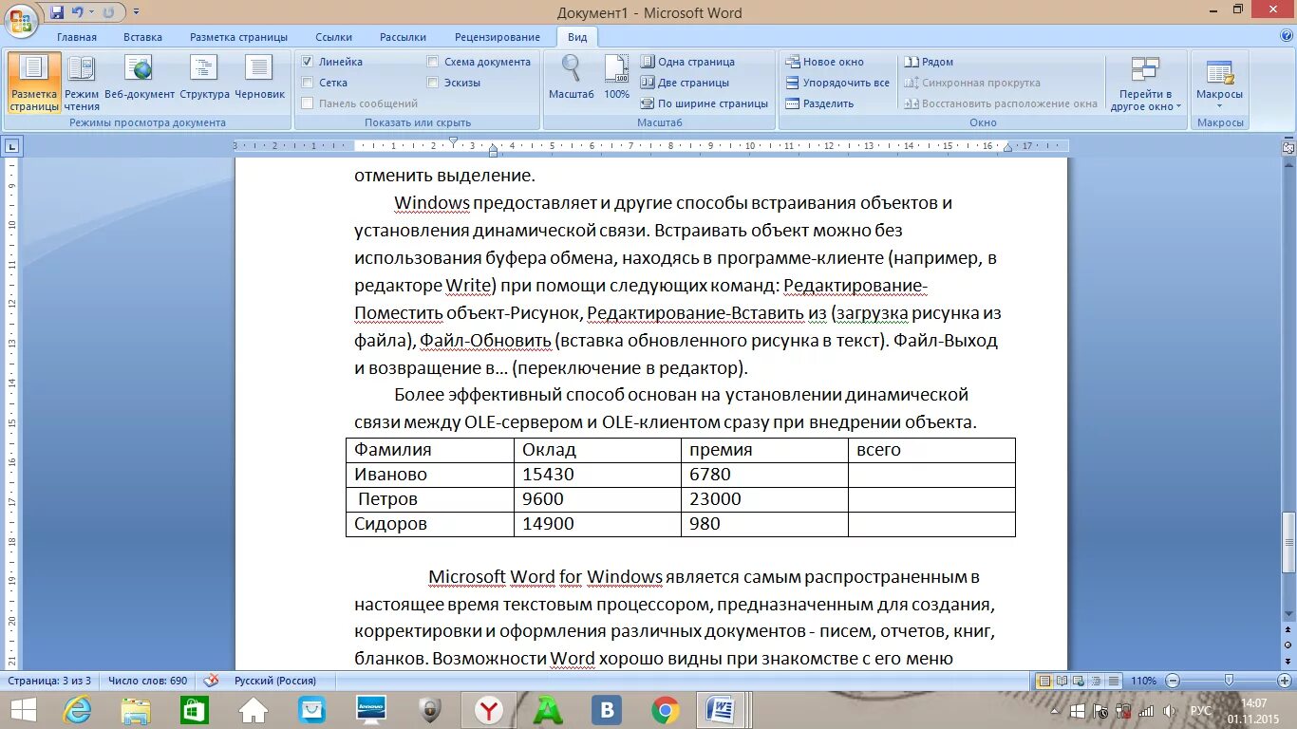Click the zoom out minus button
Image resolution: width=1297 pixels, height=729 pixels.
click(1174, 681)
